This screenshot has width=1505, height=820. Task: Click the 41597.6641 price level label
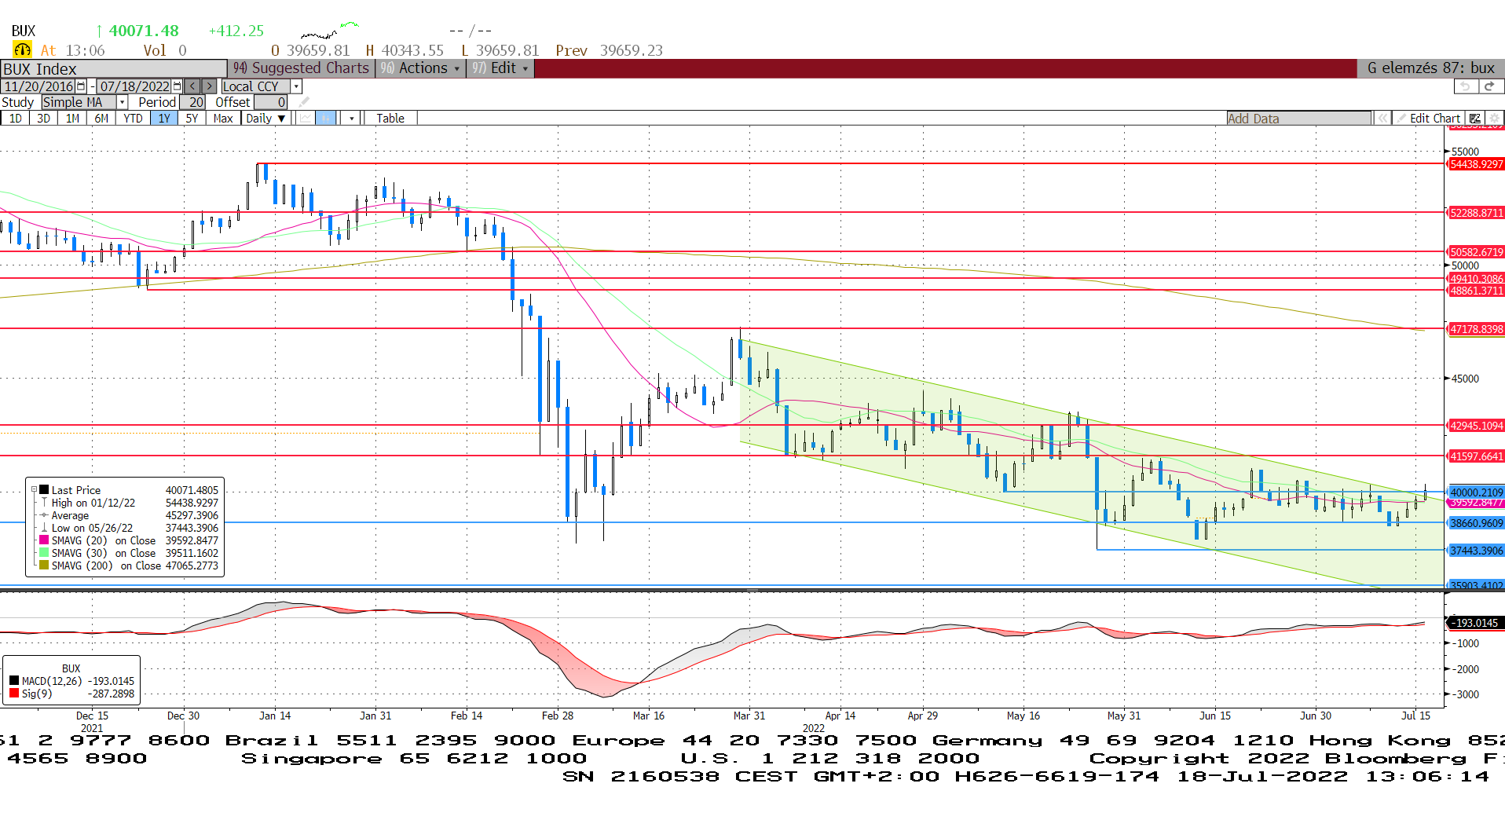pos(1477,456)
